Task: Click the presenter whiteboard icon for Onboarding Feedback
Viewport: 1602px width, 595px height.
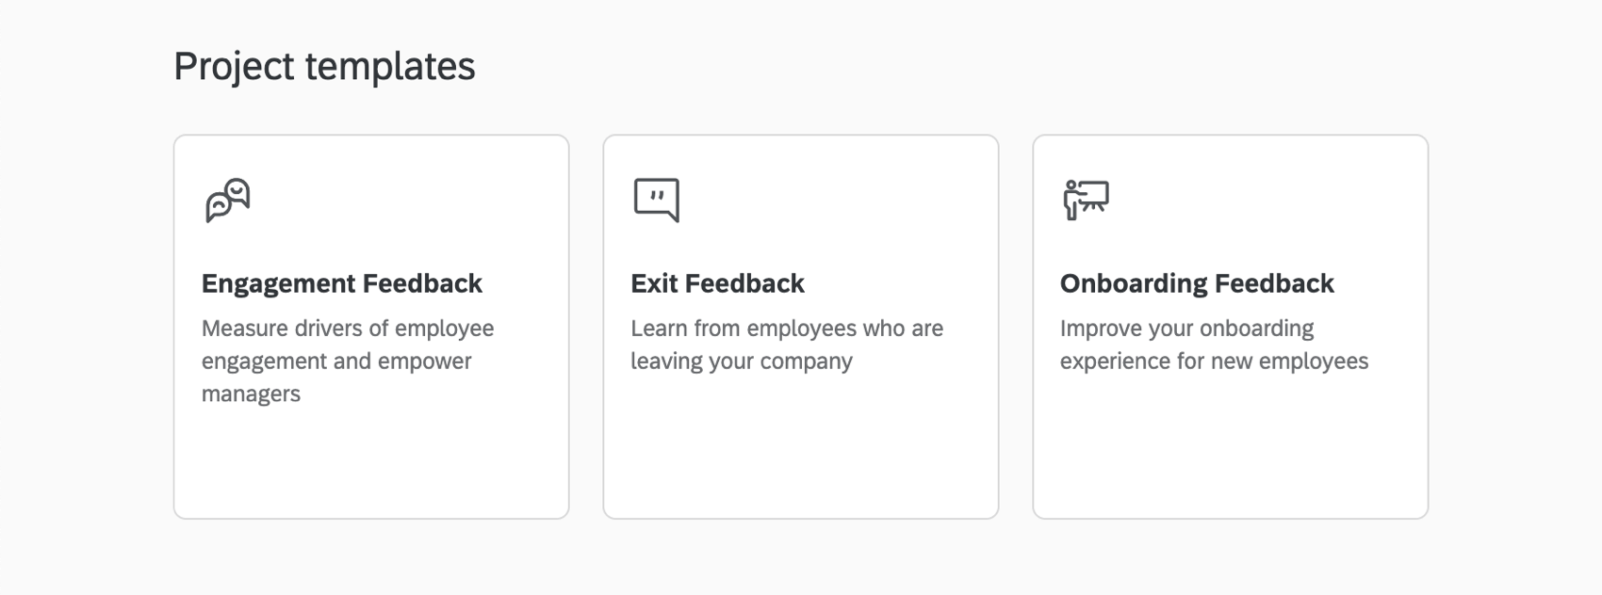Action: pyautogui.click(x=1087, y=199)
